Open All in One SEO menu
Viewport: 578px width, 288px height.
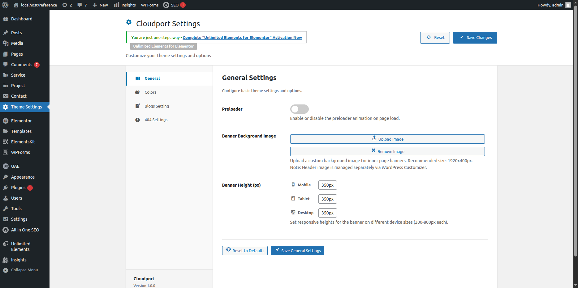pos(25,230)
